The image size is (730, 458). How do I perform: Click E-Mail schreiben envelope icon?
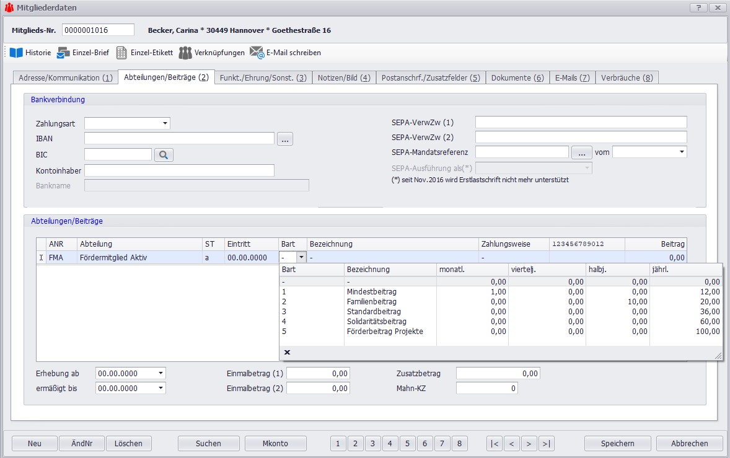(257, 53)
